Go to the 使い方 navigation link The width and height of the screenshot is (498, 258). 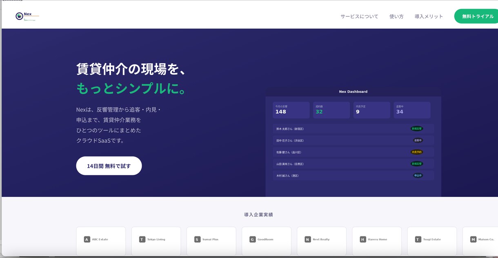pyautogui.click(x=396, y=16)
